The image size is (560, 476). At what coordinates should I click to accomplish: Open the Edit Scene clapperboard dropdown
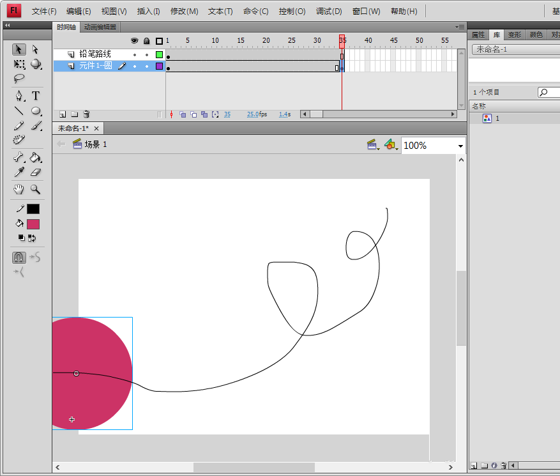tap(372, 146)
